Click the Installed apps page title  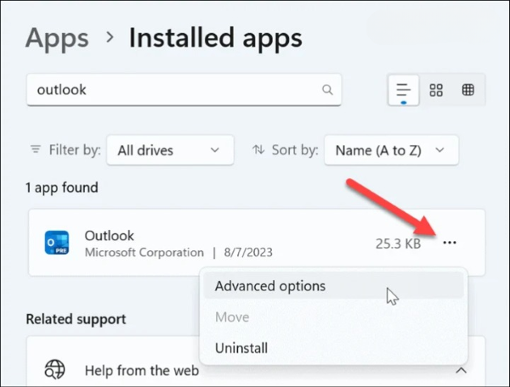pyautogui.click(x=216, y=38)
